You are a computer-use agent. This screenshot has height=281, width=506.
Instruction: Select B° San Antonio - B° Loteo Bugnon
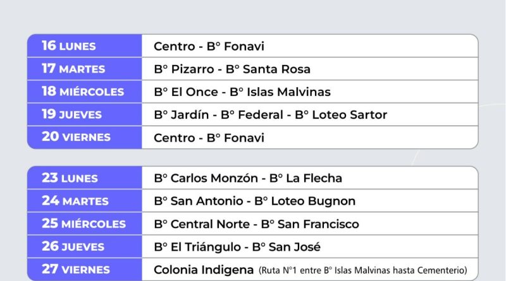click(254, 201)
